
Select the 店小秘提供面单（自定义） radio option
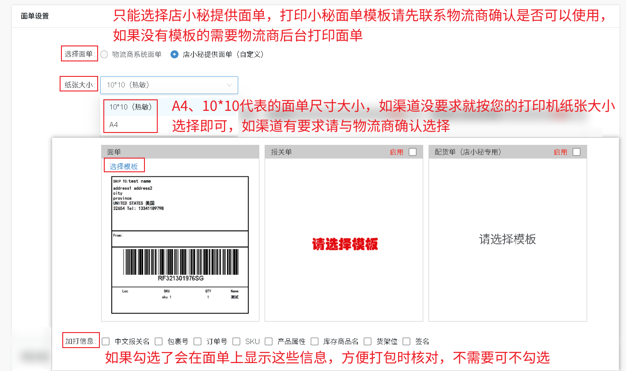175,54
